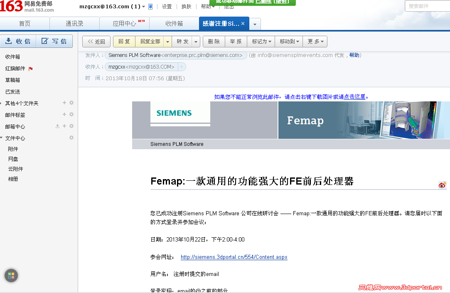
Task: Open the 帮助 help menu
Action: (x=207, y=7)
